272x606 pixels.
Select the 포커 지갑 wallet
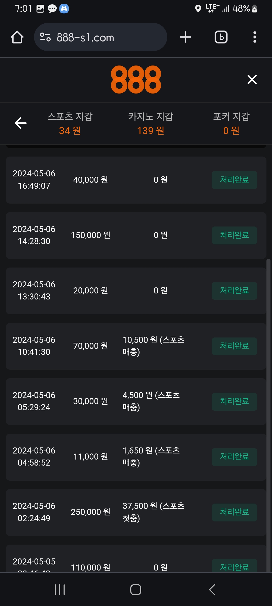pos(231,123)
